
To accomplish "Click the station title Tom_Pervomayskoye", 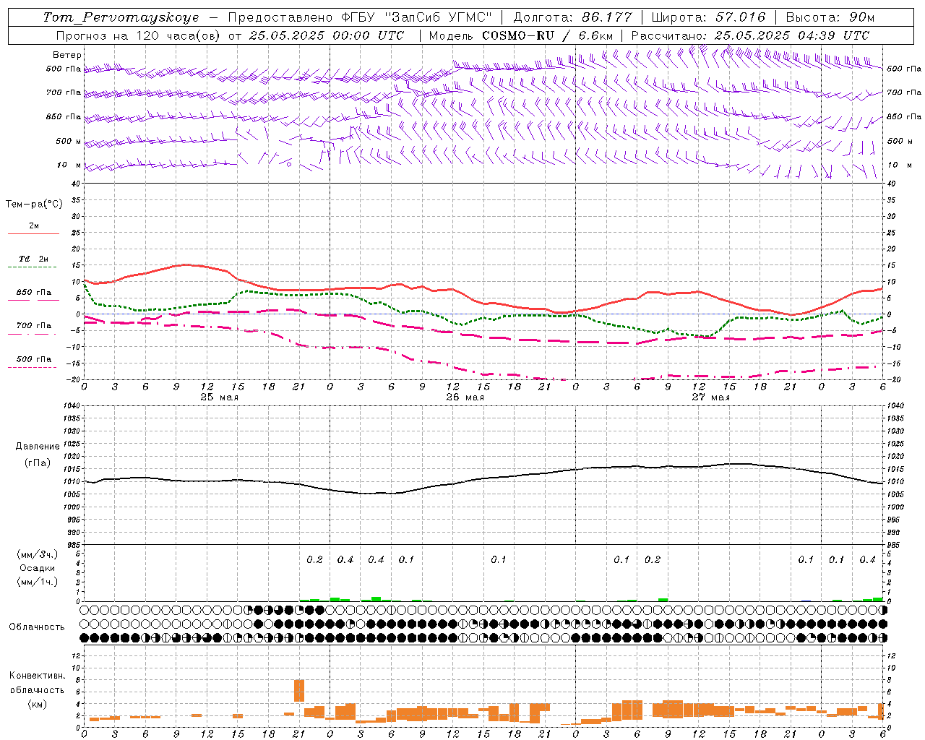I will 121,18.
